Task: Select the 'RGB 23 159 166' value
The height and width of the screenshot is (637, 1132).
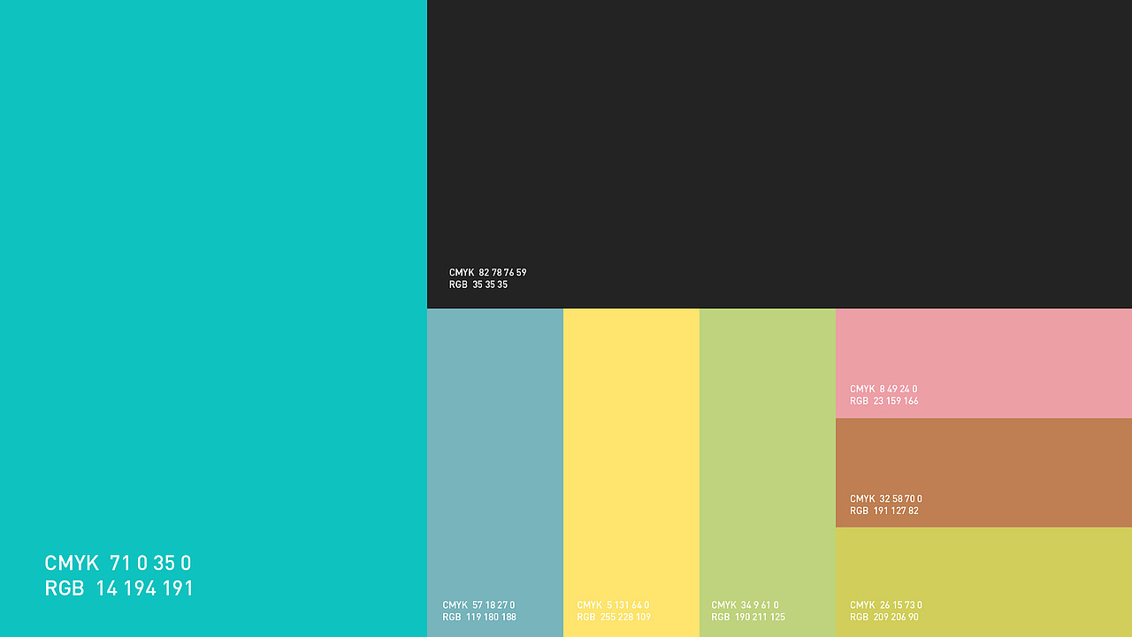Action: (884, 401)
